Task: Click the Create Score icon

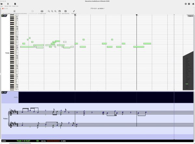Action: pyautogui.click(x=42, y=11)
